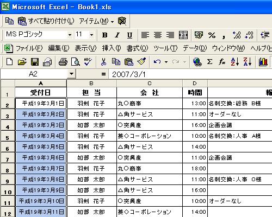This screenshot has width=272, height=217.
Task: Toggle Underline formatting
Action: click(129, 35)
